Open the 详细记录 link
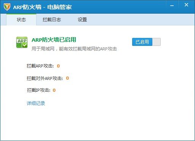The height and width of the screenshot is (141, 195). (x=36, y=103)
